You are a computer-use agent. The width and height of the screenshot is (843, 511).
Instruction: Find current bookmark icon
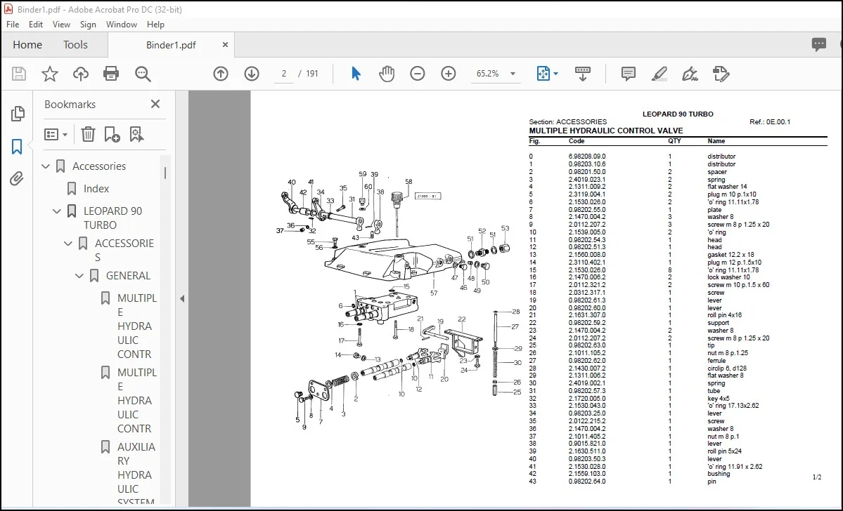pos(136,134)
